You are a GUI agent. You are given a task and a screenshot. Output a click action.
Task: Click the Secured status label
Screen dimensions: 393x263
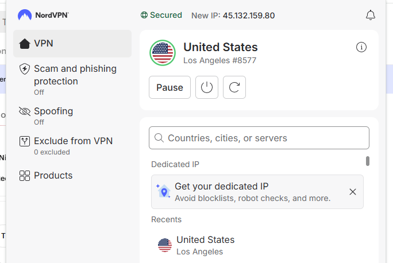click(166, 15)
